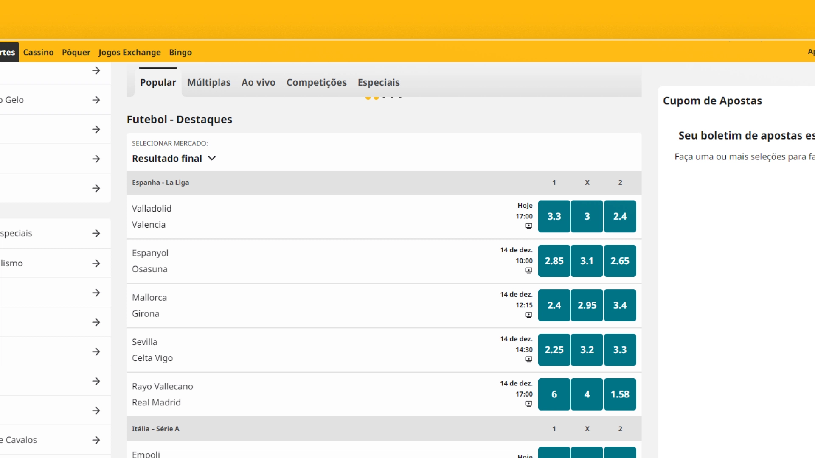Viewport: 815px width, 458px height.
Task: Switch to Popular tab
Action: 158,82
